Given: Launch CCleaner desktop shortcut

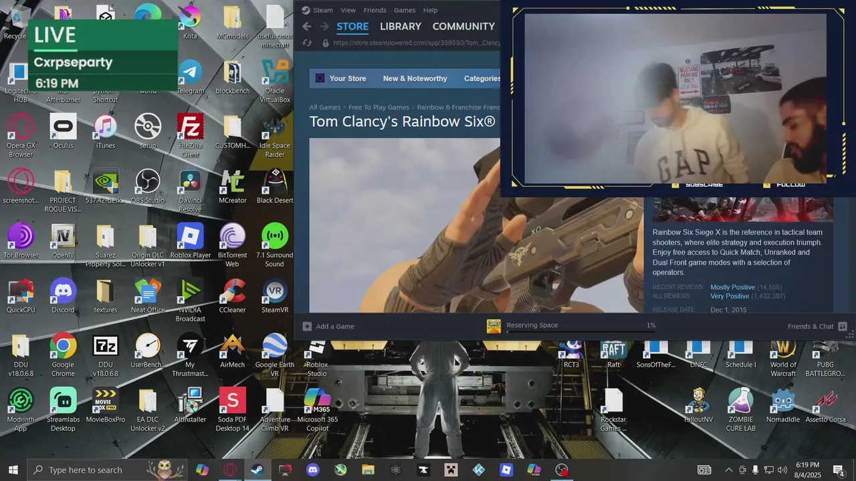Looking at the screenshot, I should pyautogui.click(x=233, y=297).
